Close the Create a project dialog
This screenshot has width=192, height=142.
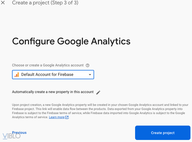pos(3,3)
